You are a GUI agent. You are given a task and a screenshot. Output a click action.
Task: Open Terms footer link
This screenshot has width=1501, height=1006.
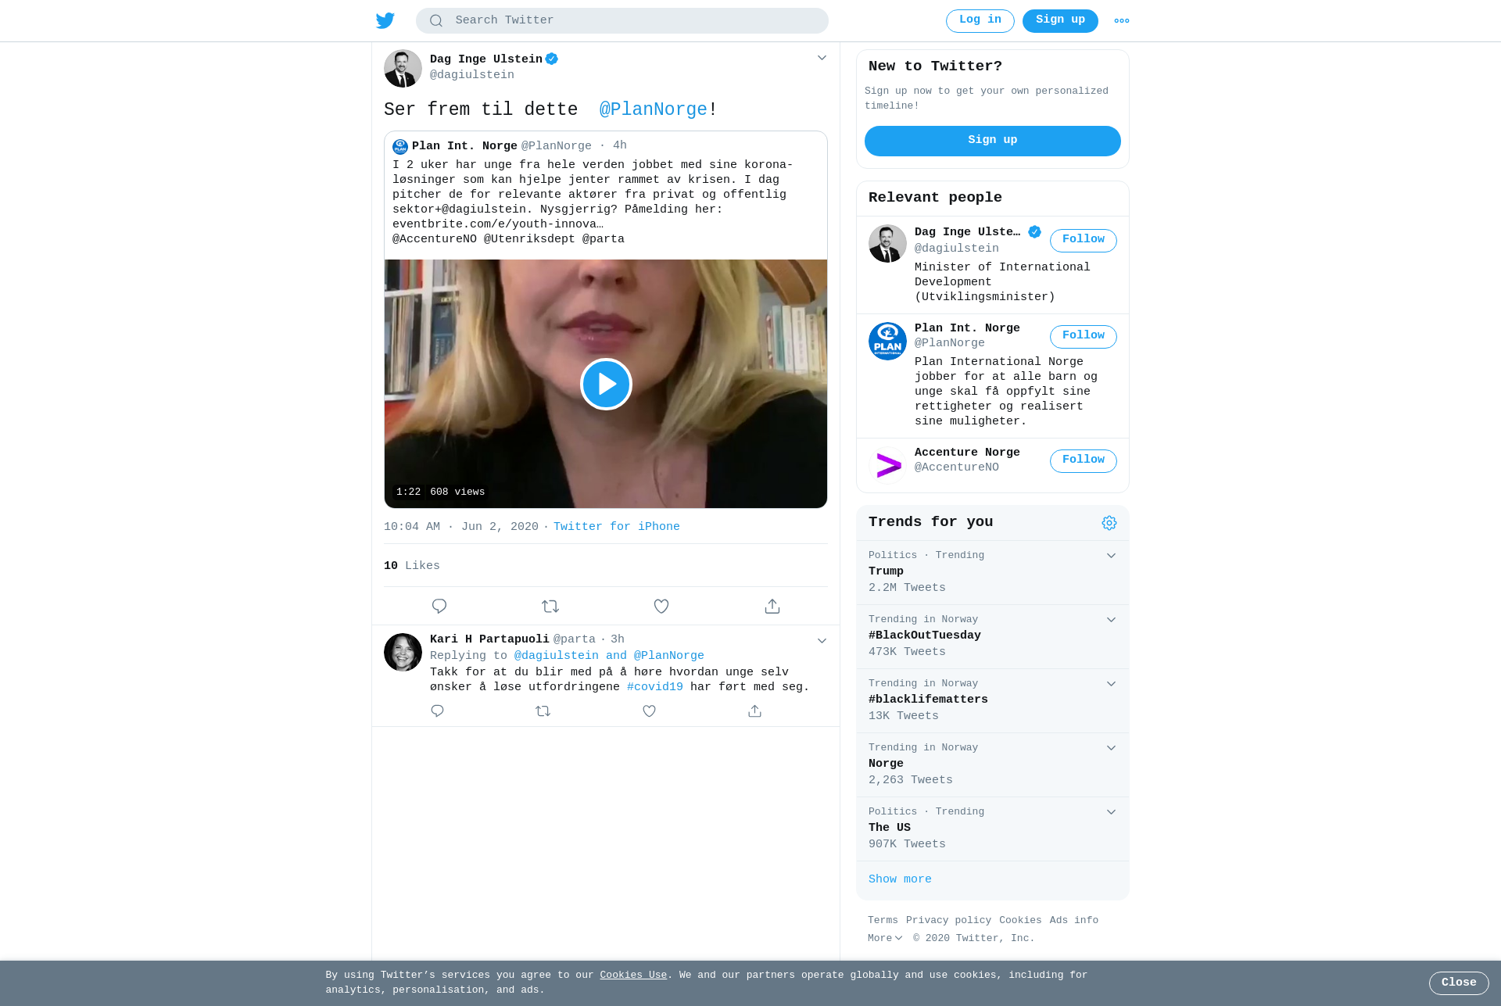(x=883, y=920)
